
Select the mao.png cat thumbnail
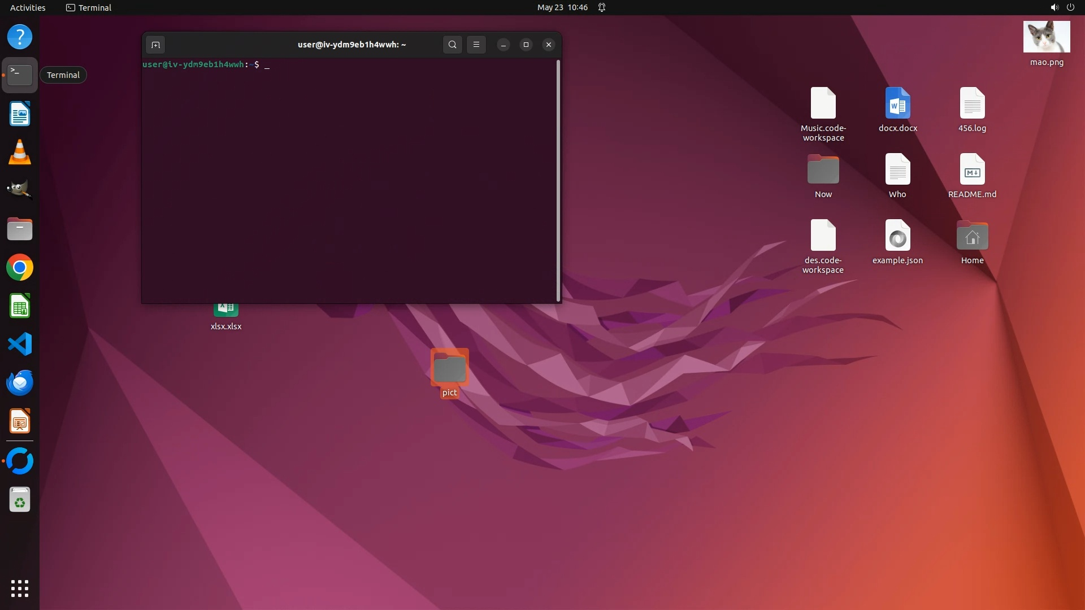[x=1047, y=37]
